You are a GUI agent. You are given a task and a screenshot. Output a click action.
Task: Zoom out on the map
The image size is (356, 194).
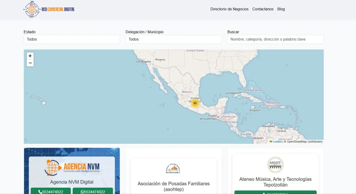30,63
